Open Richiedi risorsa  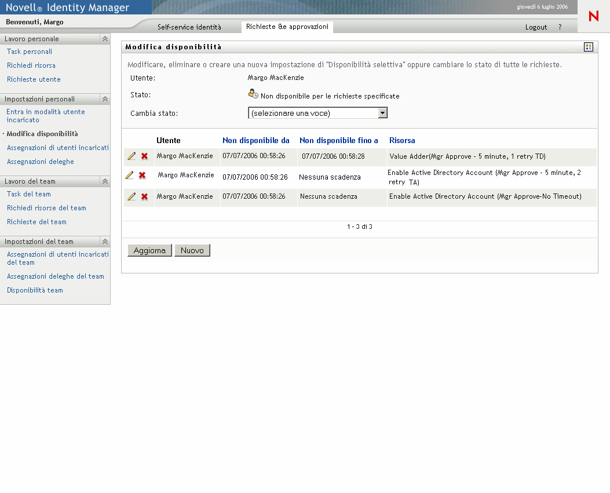pyautogui.click(x=31, y=65)
